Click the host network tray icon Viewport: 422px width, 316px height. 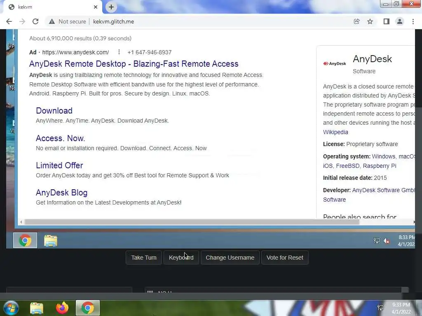click(380, 308)
